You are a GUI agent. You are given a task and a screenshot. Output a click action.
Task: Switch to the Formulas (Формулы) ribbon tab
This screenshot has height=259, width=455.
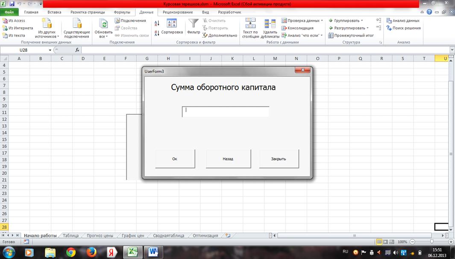pyautogui.click(x=122, y=12)
